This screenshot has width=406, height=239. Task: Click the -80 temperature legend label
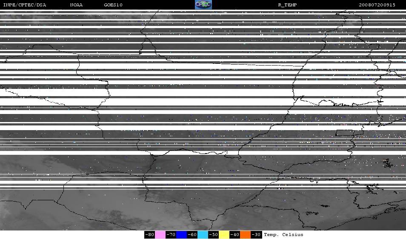tap(149, 235)
